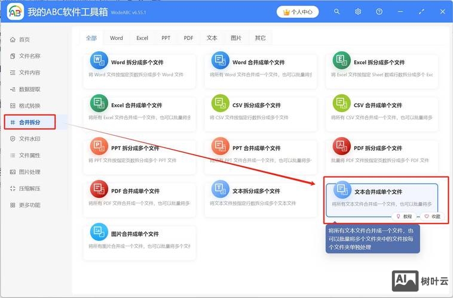453x298 pixels.
Task: Click the 文件属性 list icon
Action: point(13,156)
